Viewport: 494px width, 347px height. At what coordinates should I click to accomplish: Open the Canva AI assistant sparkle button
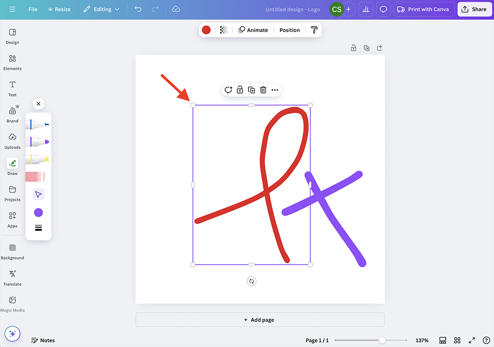click(12, 334)
